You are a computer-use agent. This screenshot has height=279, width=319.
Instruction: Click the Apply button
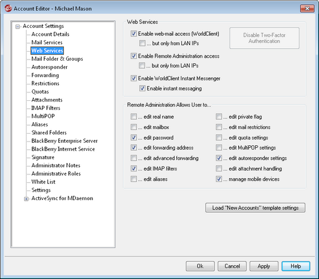[x=264, y=266]
